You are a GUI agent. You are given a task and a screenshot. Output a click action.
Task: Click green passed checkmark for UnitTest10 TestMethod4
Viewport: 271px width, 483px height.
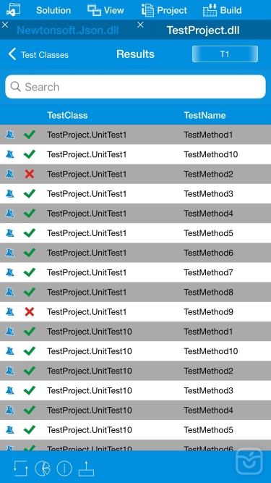pos(30,410)
